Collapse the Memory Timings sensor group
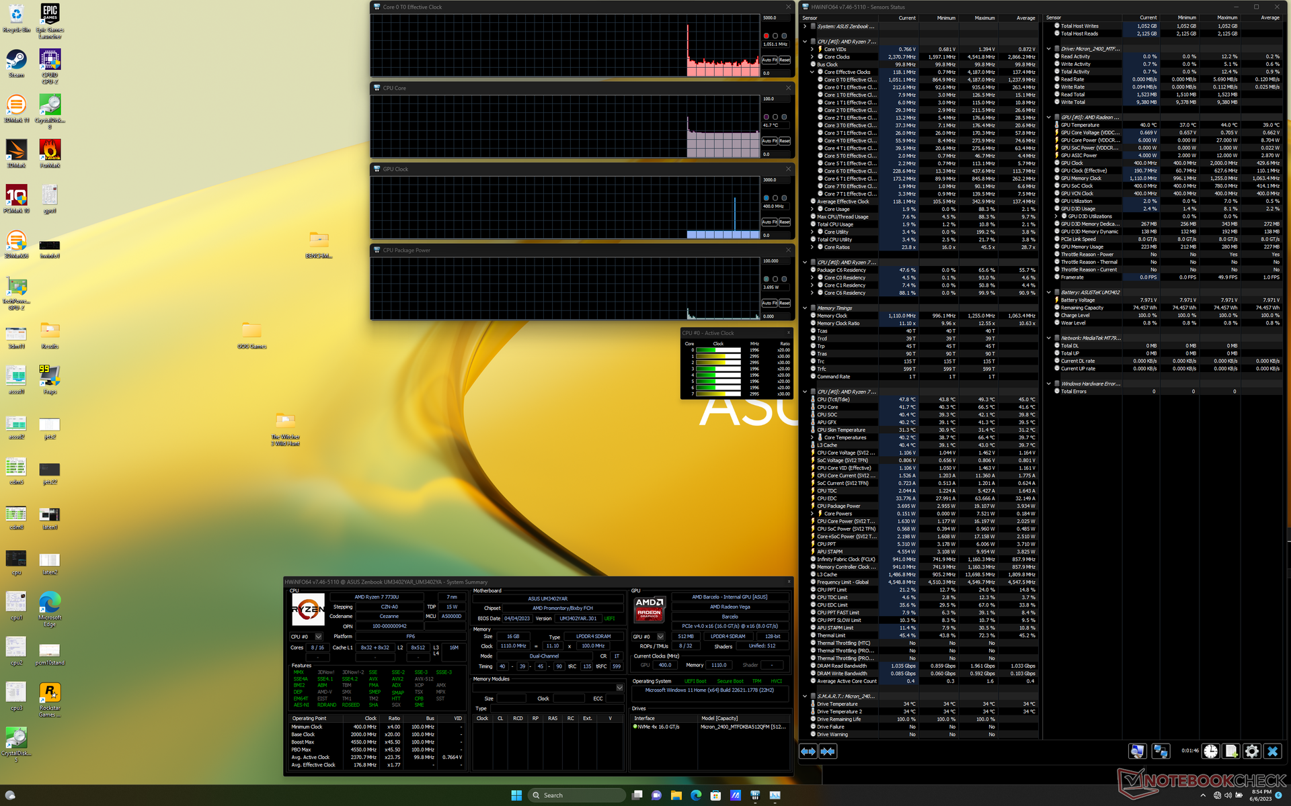 coord(805,308)
